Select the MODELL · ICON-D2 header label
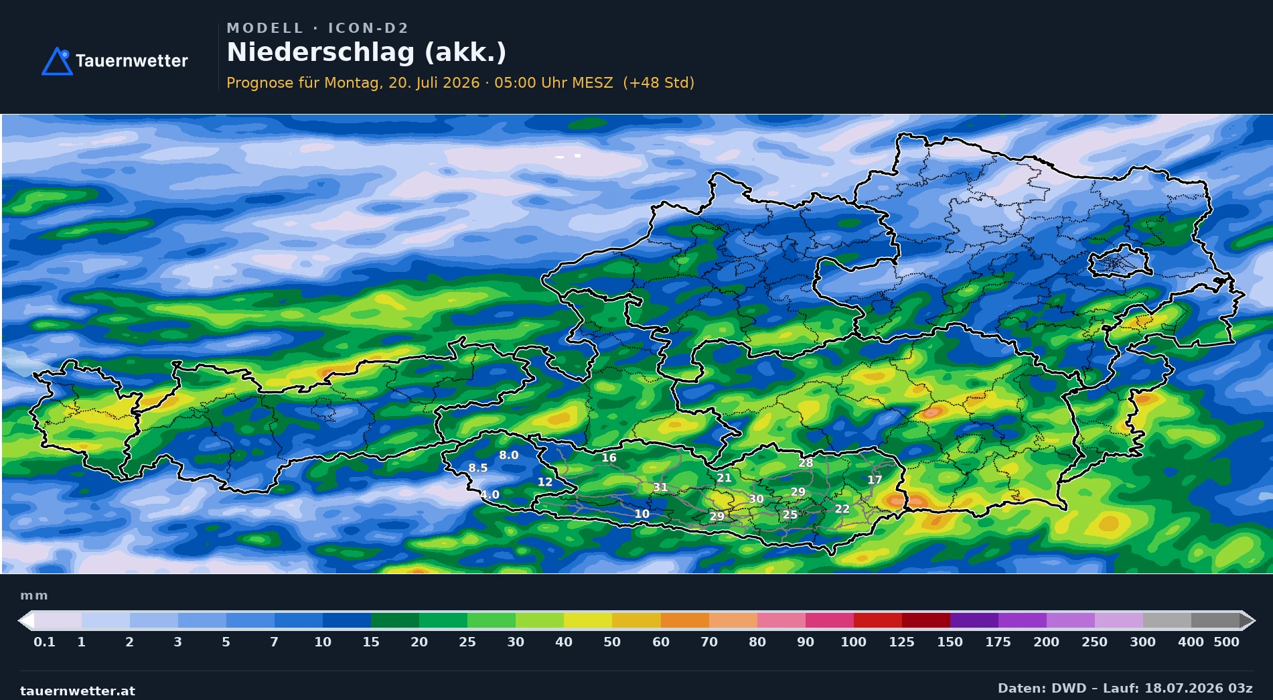1273x700 pixels. click(x=317, y=28)
